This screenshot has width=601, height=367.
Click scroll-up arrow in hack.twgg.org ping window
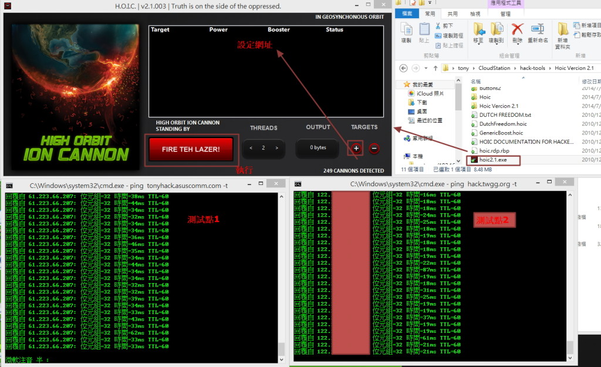tap(570, 195)
